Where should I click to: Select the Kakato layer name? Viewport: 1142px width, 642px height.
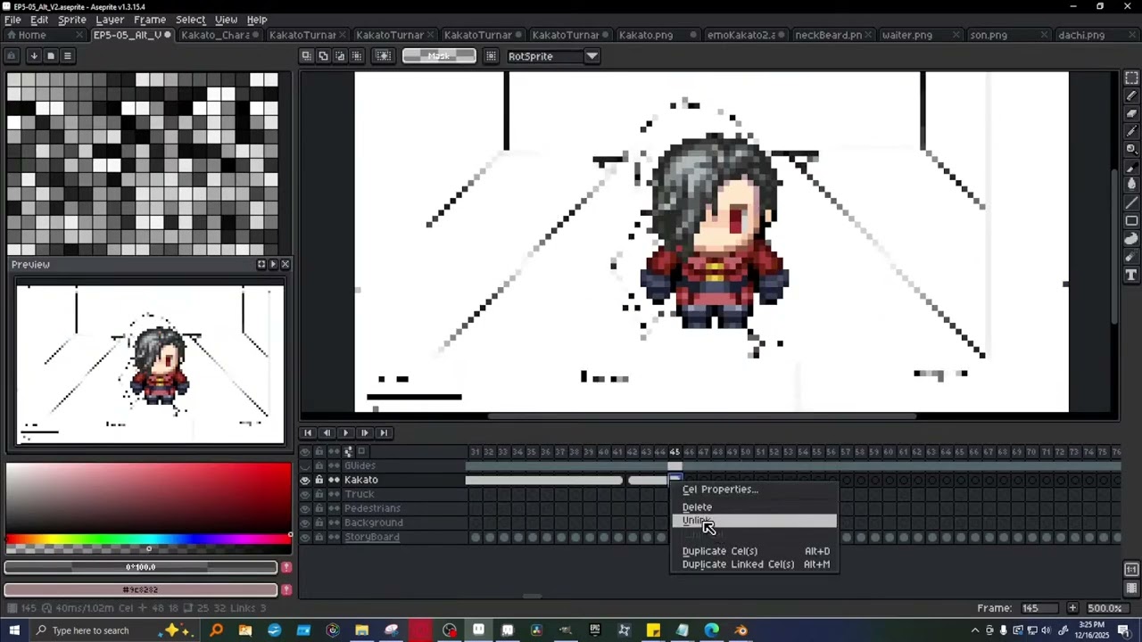coord(361,480)
